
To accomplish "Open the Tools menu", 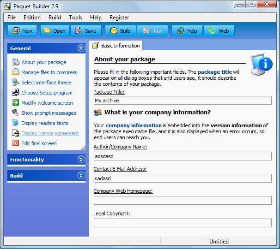I will click(x=75, y=18).
